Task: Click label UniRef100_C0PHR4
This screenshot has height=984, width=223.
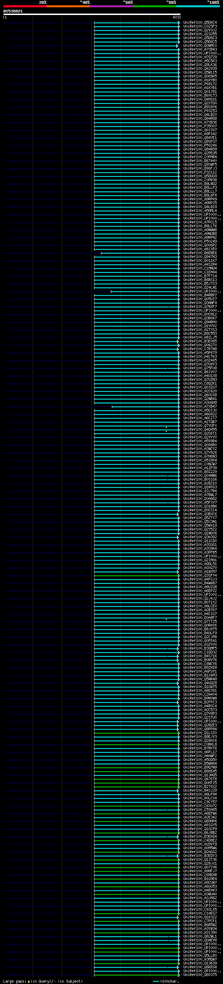Action: [x=200, y=157]
